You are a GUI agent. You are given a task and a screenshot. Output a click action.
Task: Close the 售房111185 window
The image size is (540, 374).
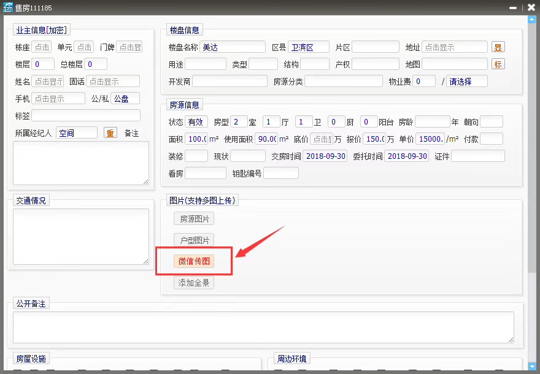pos(531,7)
